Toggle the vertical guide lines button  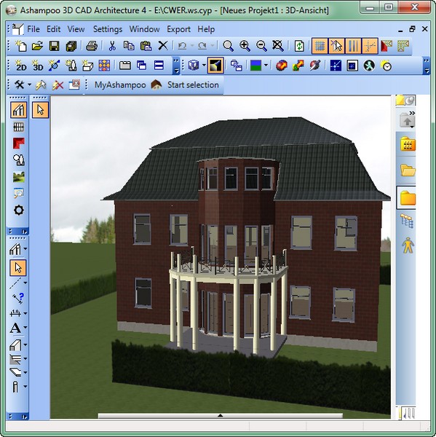tap(353, 46)
